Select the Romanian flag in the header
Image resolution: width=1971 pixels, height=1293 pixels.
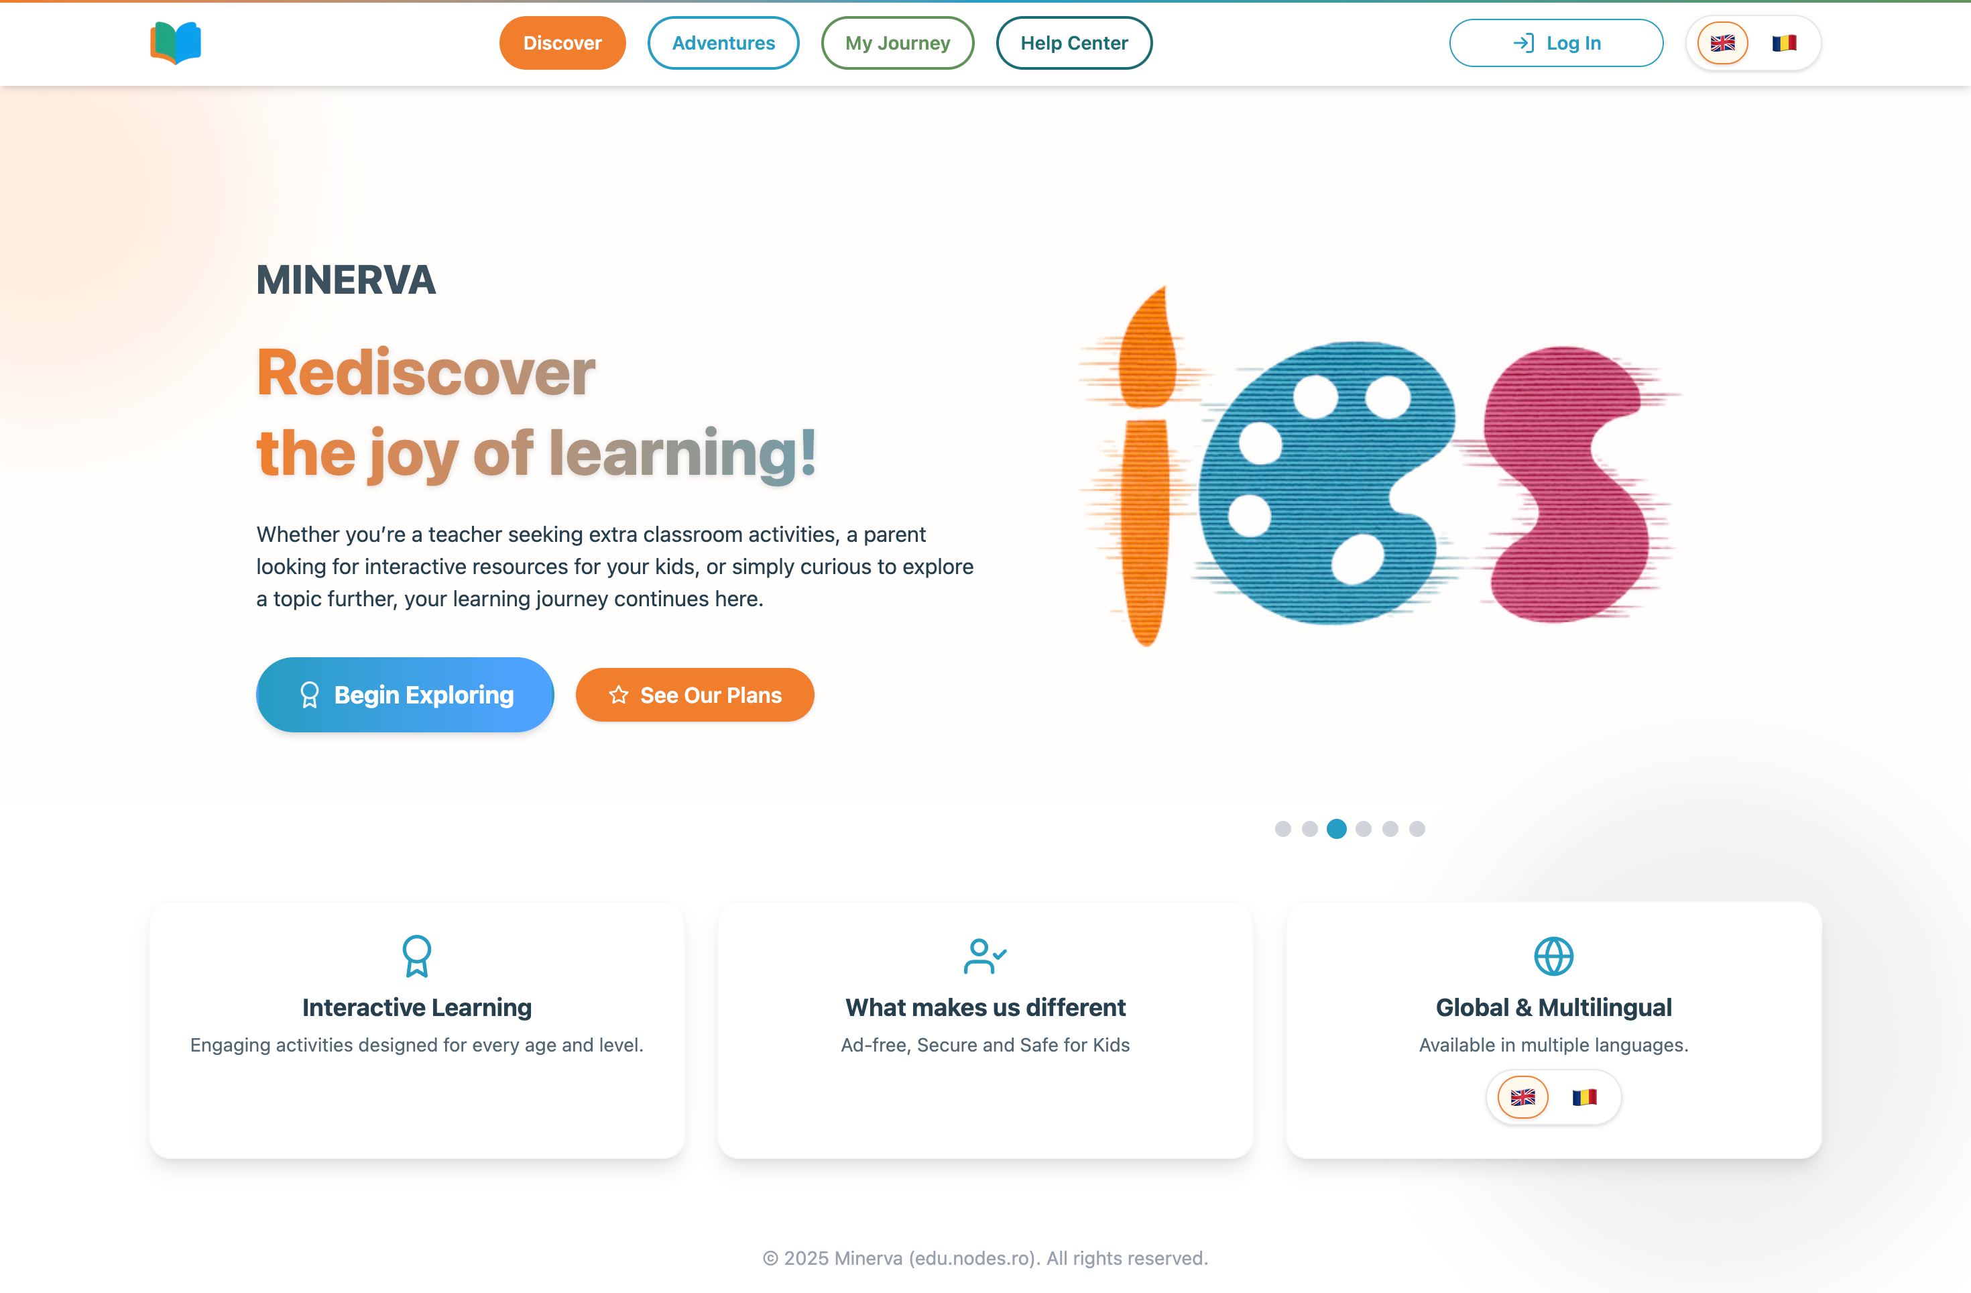click(1784, 43)
